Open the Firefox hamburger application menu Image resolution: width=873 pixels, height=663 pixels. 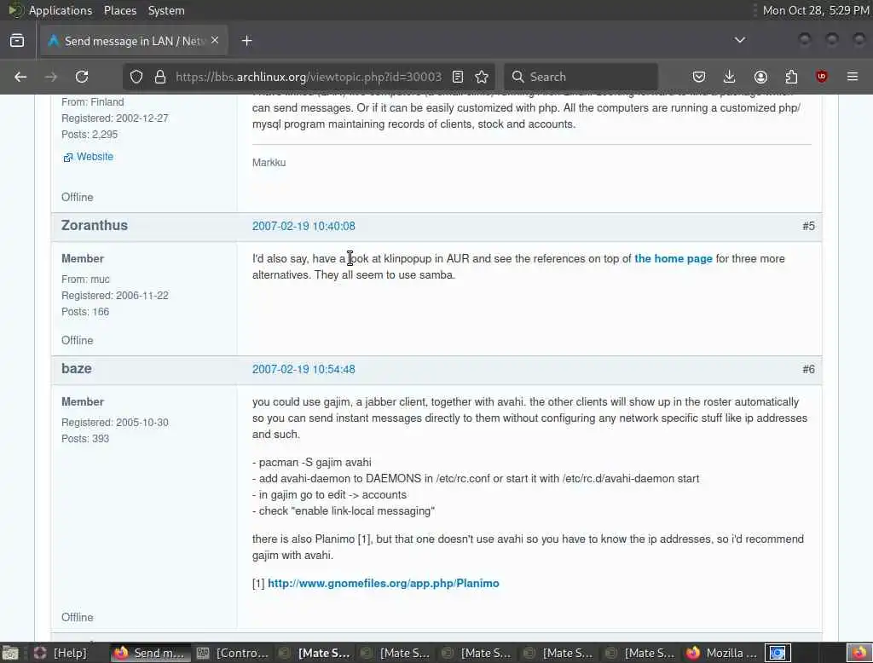(853, 77)
